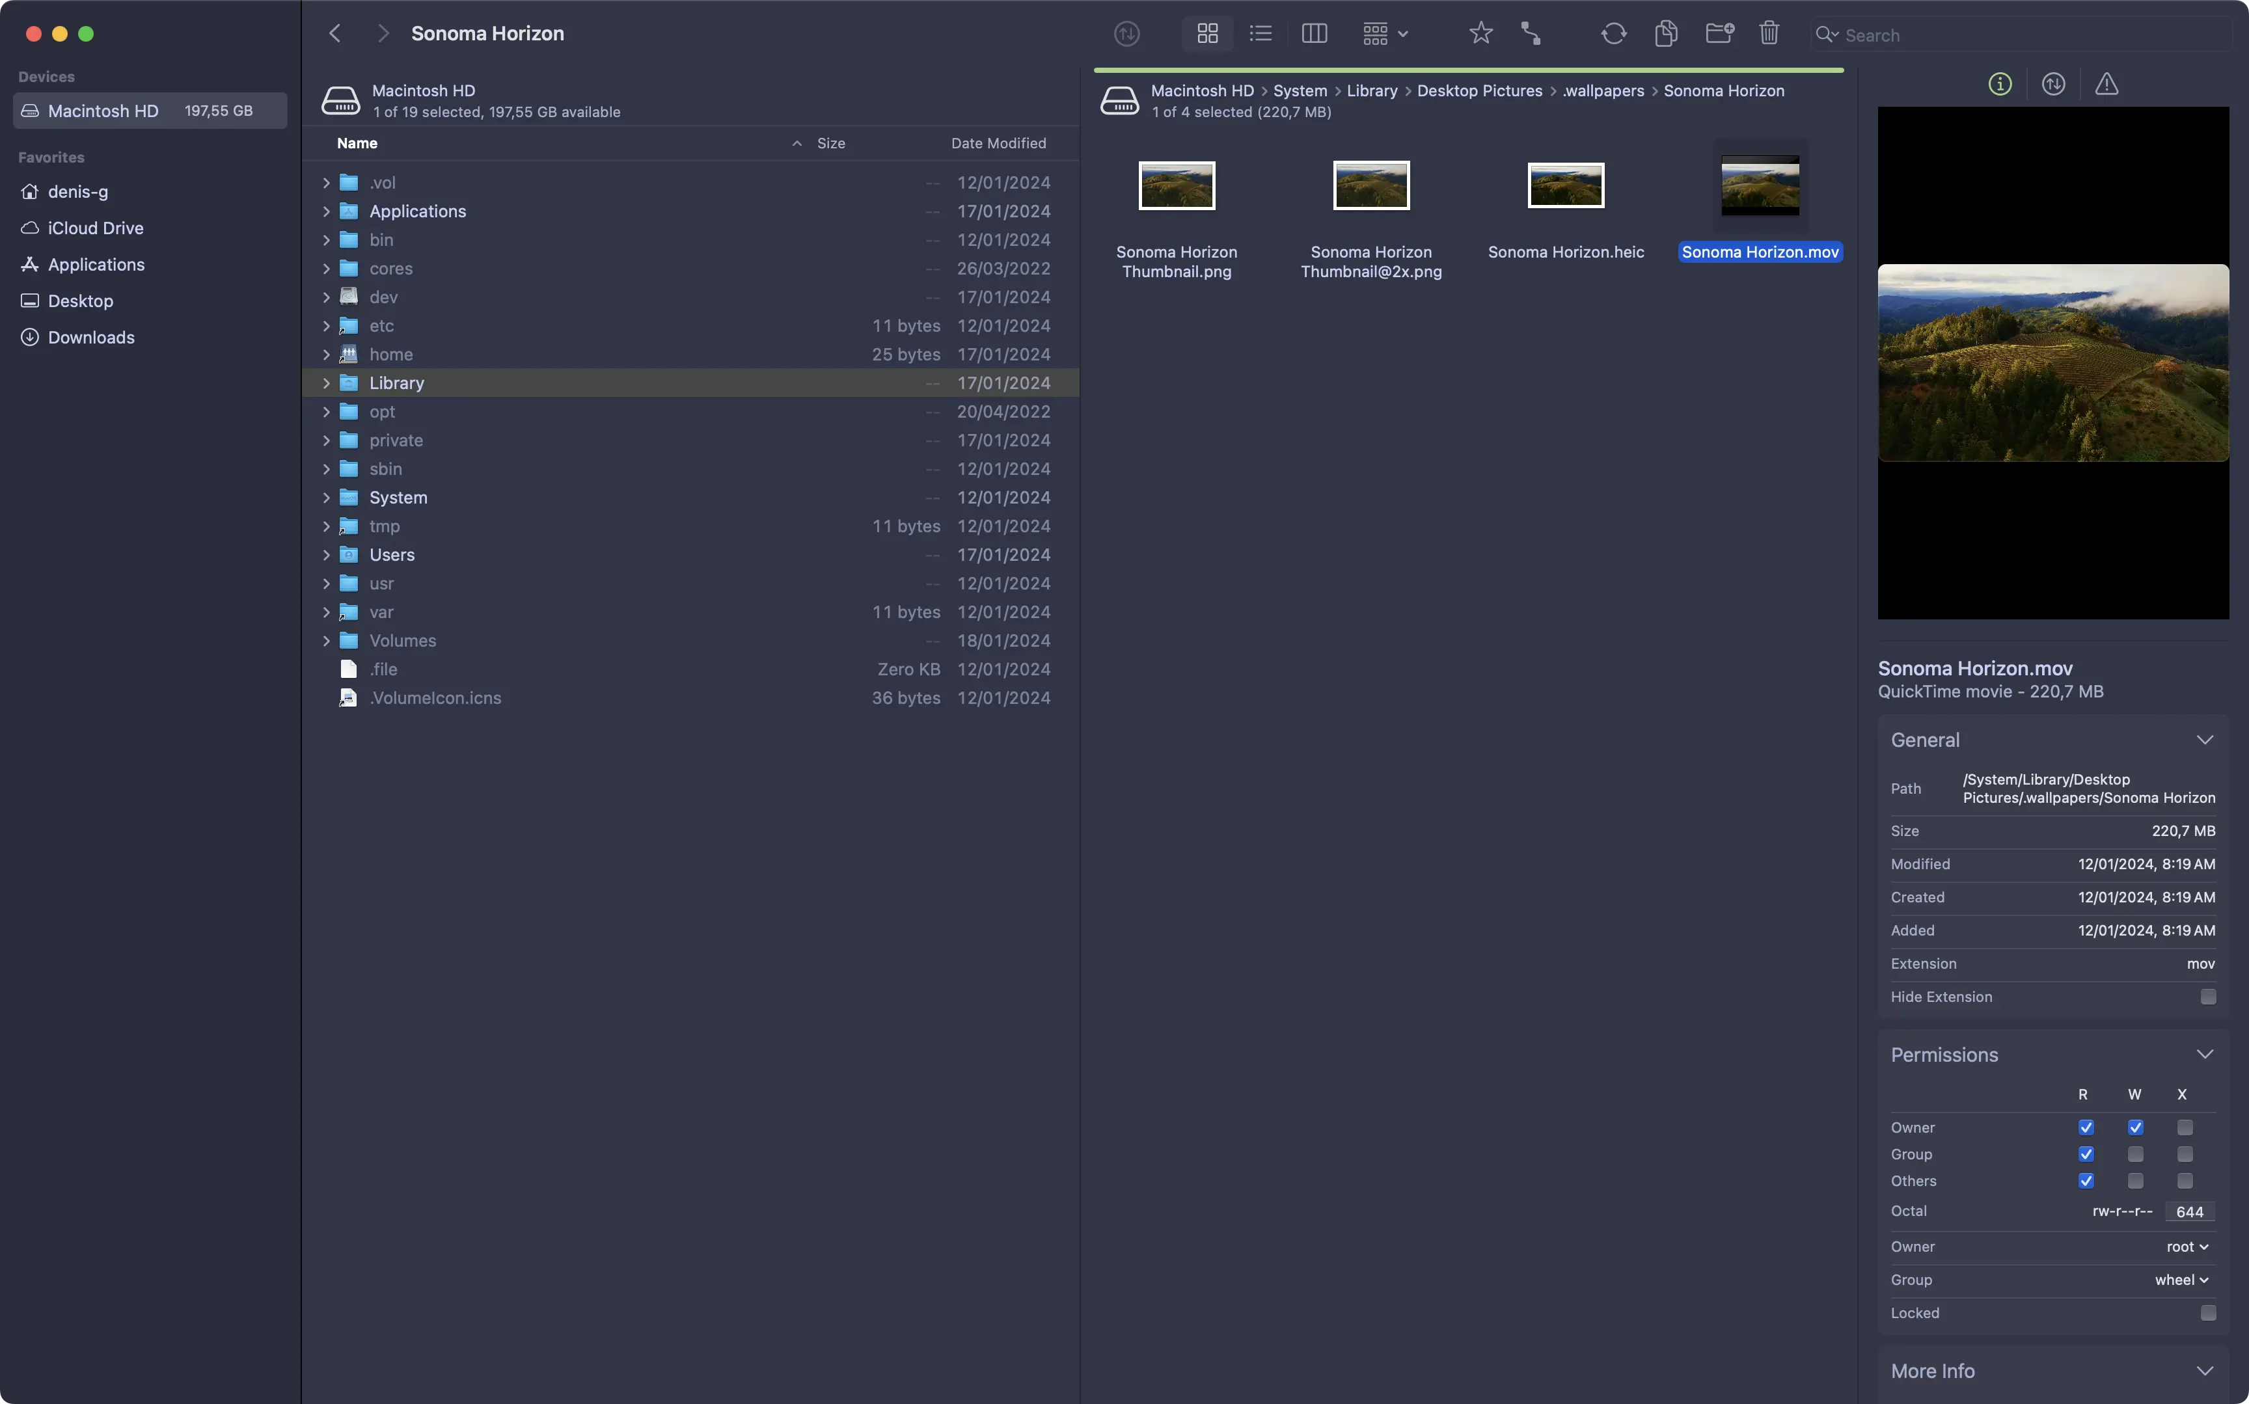
Task: Open the Owner root dropdown
Action: 2187,1247
